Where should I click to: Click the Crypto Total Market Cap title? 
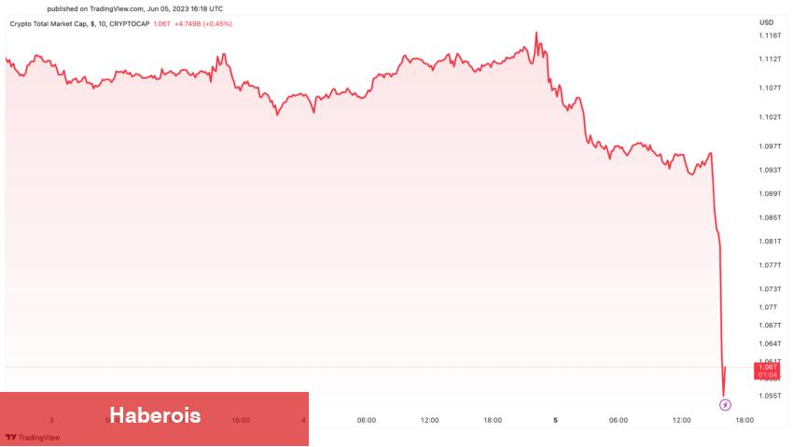point(48,23)
